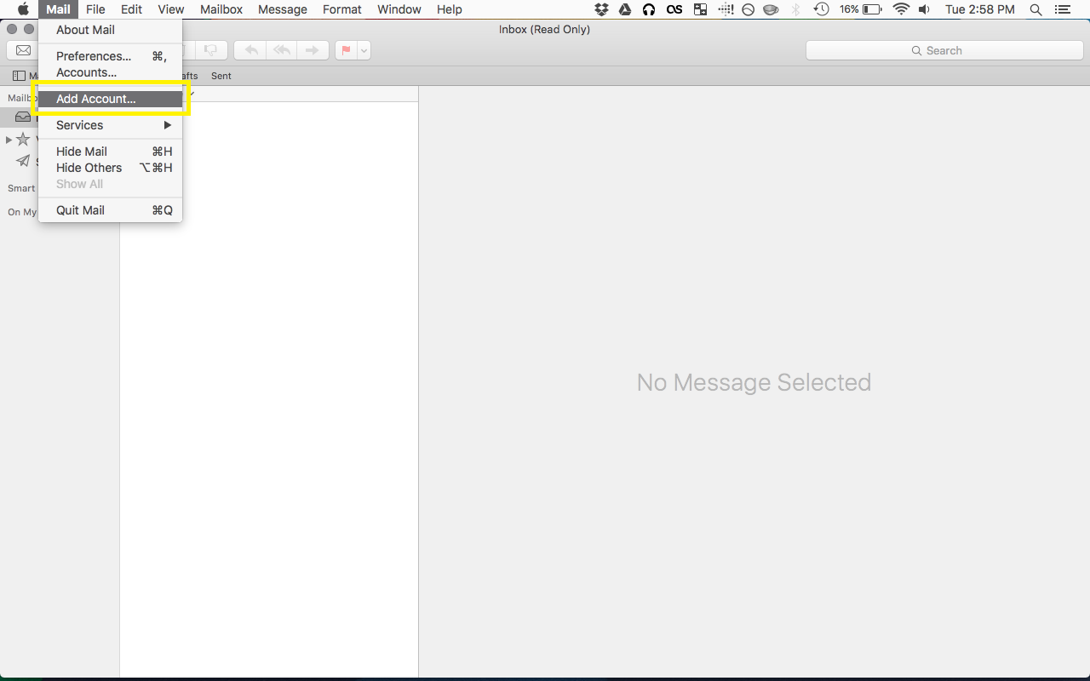Viewport: 1090px width, 681px height.
Task: Click the Last.fm menu bar icon
Action: (674, 9)
